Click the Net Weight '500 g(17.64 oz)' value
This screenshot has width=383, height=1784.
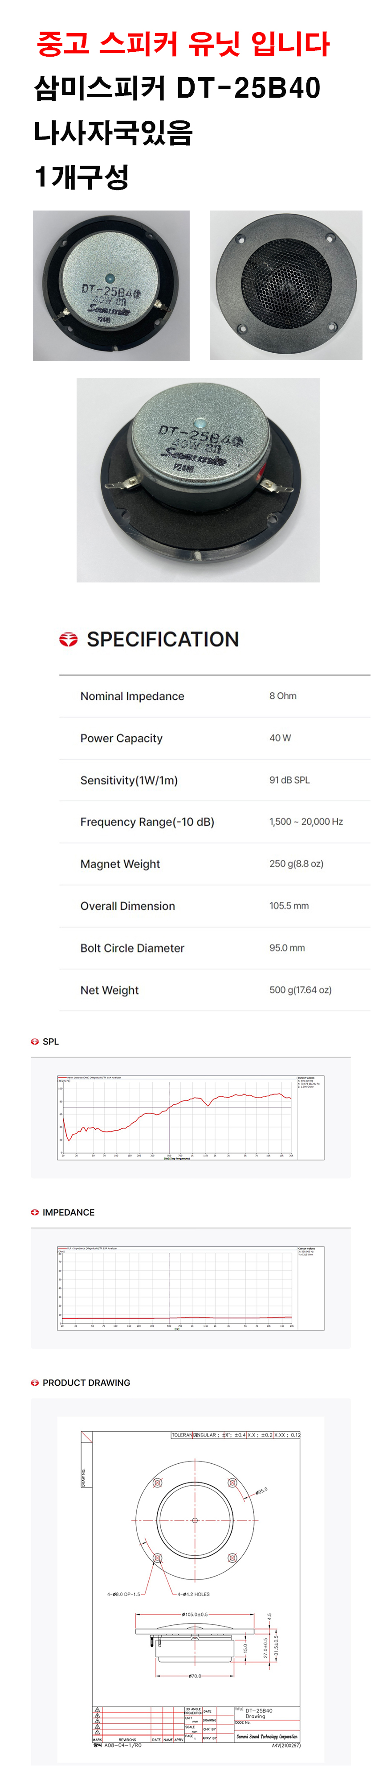coord(300,990)
